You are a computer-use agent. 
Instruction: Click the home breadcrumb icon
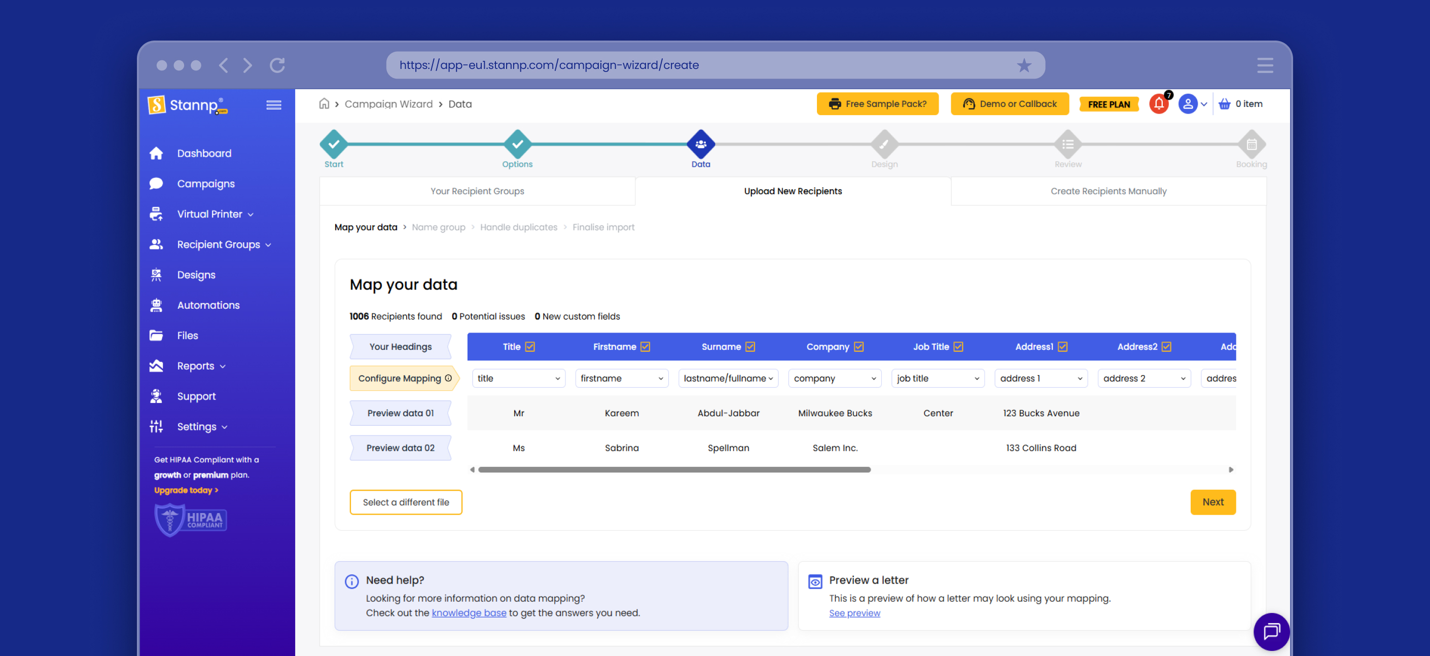(324, 104)
